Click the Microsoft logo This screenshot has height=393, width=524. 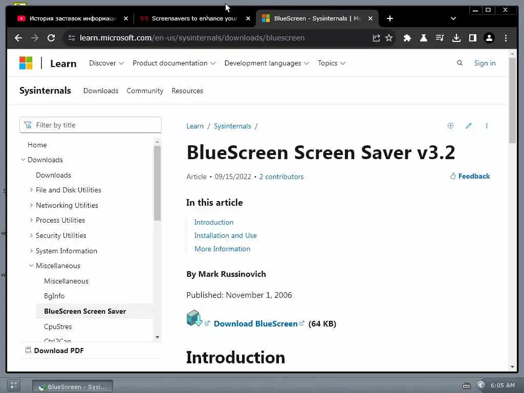(x=26, y=63)
